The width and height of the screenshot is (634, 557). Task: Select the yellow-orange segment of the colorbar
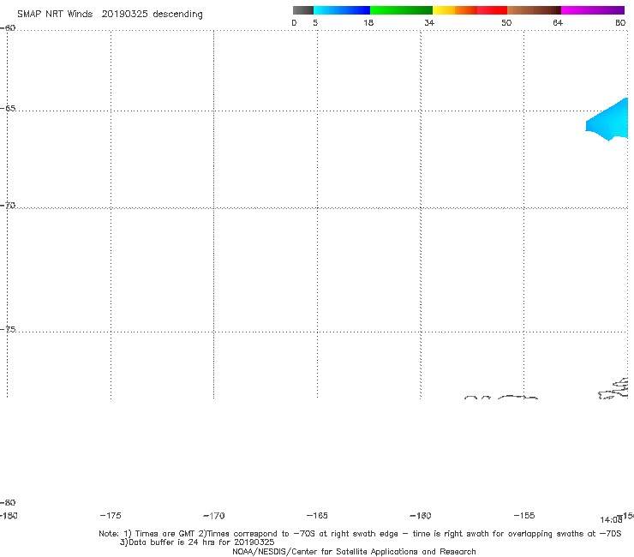point(454,10)
